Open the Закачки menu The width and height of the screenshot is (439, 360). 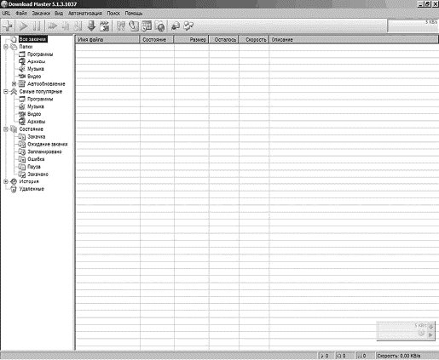(41, 14)
